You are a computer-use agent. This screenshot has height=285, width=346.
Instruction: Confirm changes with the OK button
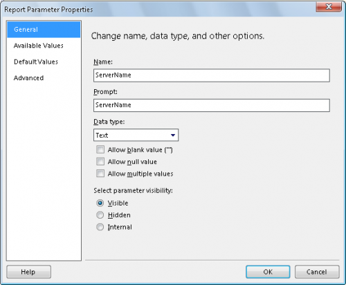tap(268, 272)
